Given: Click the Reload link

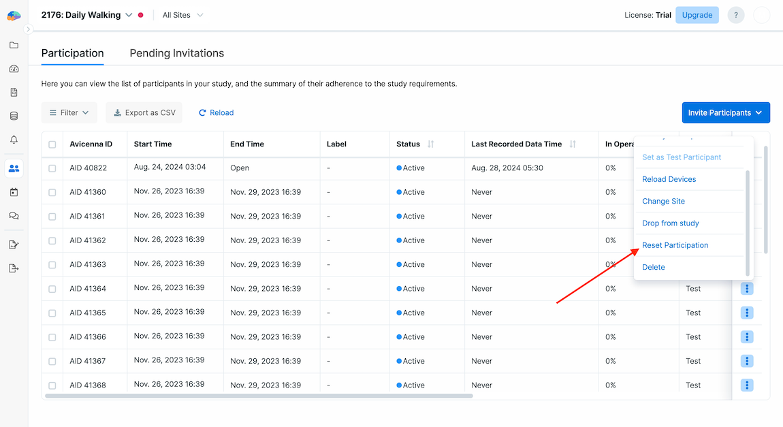Looking at the screenshot, I should [216, 113].
